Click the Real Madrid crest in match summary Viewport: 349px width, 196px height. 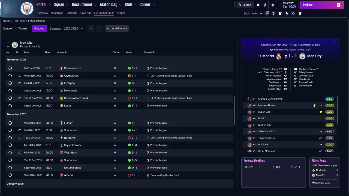(279, 56)
